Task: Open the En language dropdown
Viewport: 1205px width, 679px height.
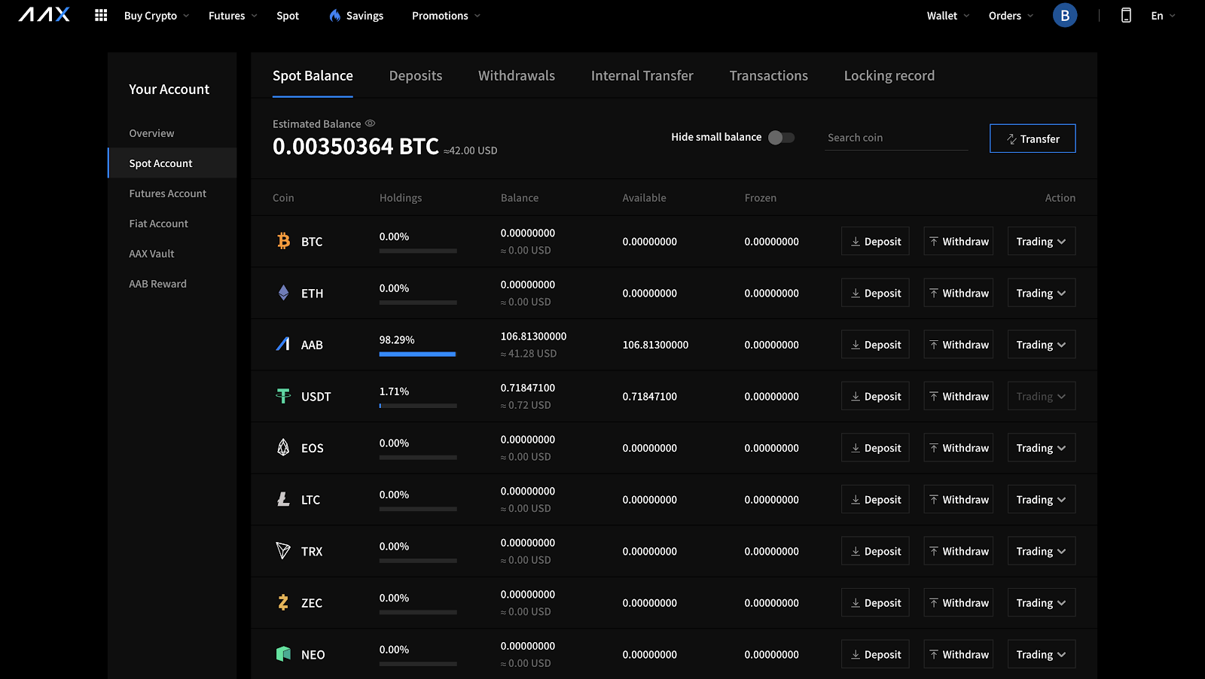Action: 1163,15
